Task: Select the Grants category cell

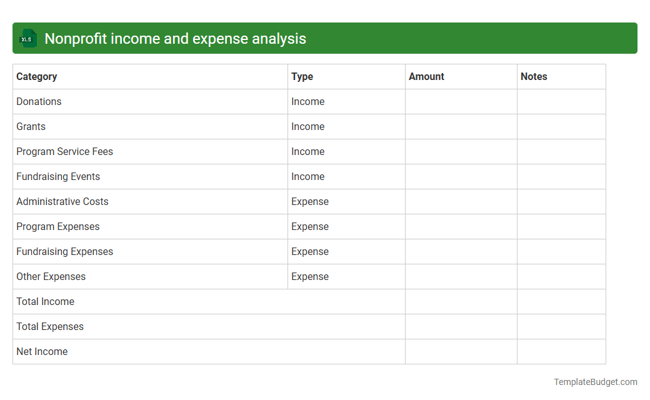Action: pyautogui.click(x=31, y=126)
